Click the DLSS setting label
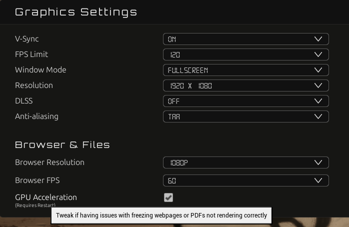The height and width of the screenshot is (227, 349). click(24, 101)
